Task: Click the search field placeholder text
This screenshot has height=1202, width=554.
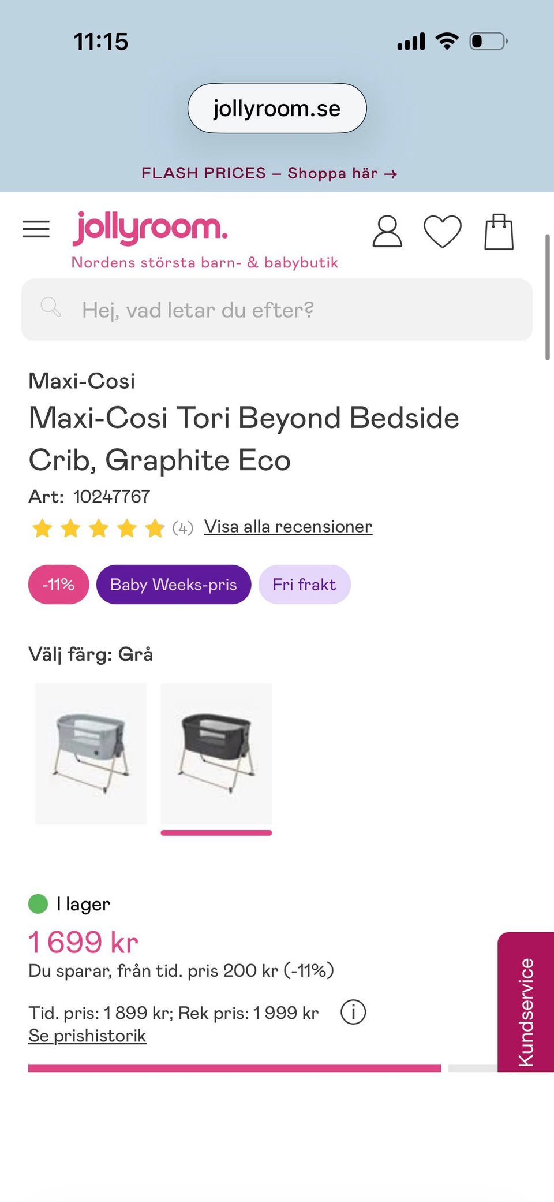Action: pos(198,310)
